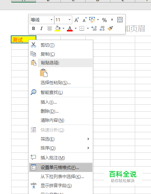Screen dimensions: 151x194
Task: Open accounting format dropdown arrow
Action: pos(98,20)
